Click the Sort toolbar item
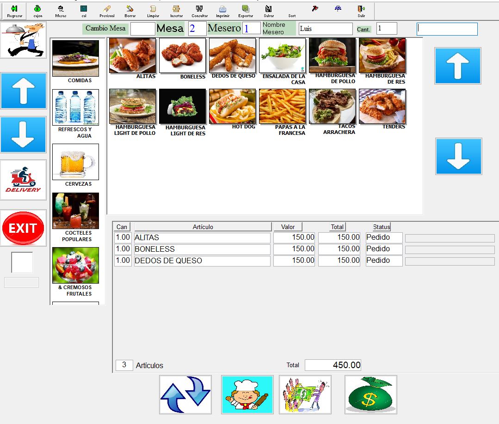 (x=292, y=15)
